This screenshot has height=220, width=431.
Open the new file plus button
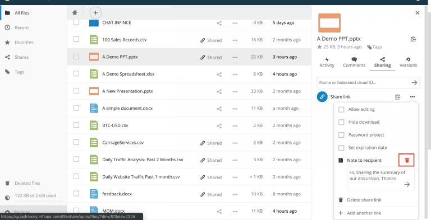pos(95,13)
